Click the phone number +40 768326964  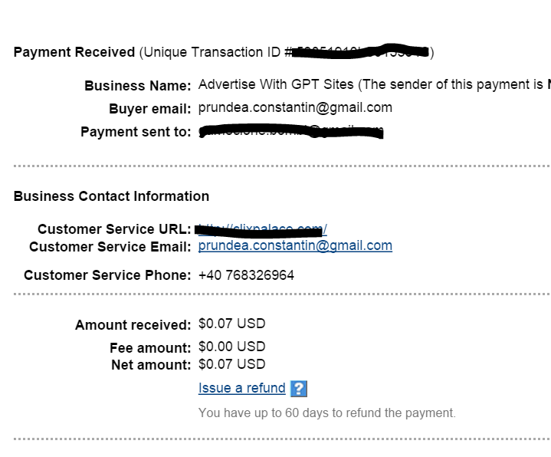(x=246, y=275)
